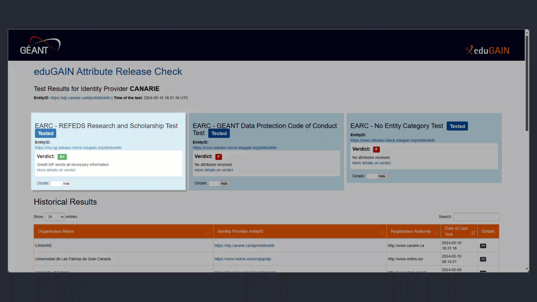Open the Show entries dropdown
Screen dimensions: 537x302
[54, 217]
